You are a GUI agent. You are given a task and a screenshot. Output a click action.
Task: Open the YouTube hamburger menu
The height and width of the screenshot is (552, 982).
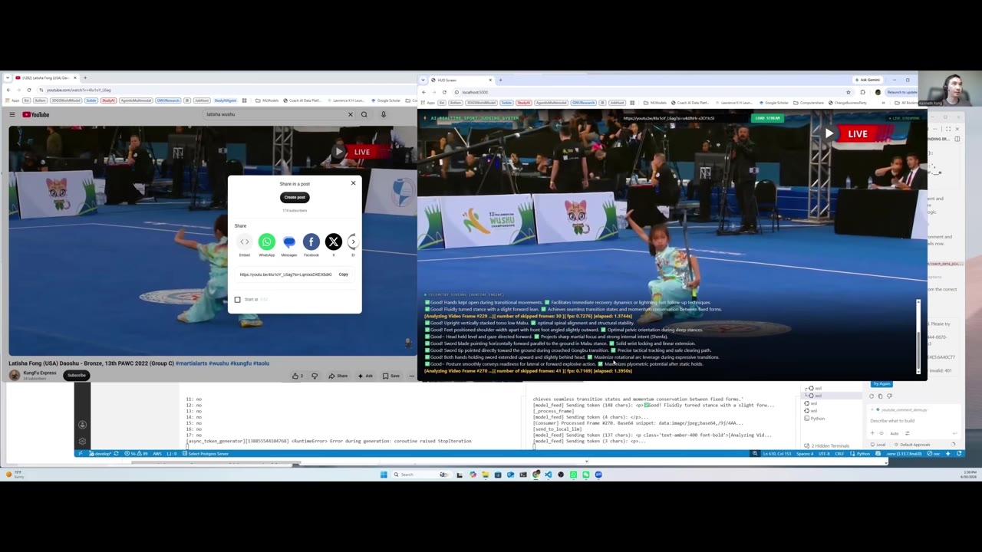tap(12, 114)
